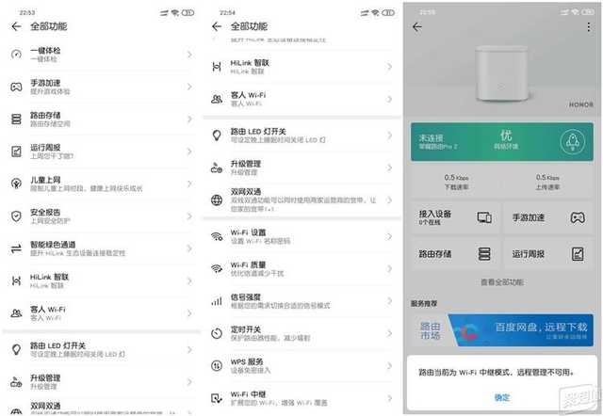Open the chevron on the 安全报告 row

[189, 216]
